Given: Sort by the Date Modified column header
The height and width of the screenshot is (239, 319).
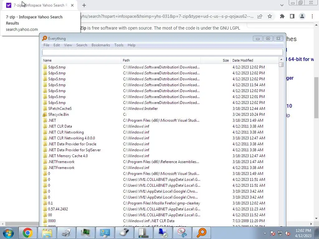Looking at the screenshot, I should 255,60.
